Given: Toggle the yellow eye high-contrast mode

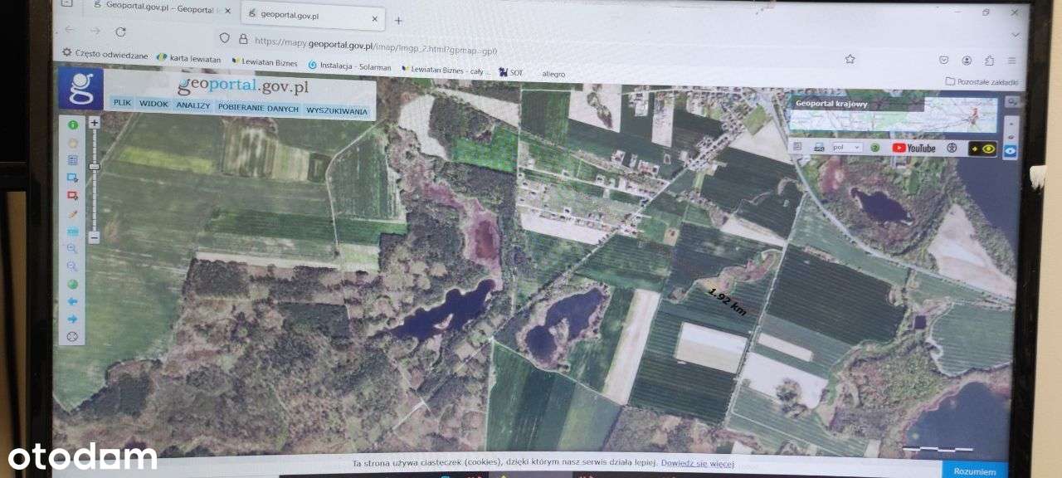Looking at the screenshot, I should pos(984,149).
